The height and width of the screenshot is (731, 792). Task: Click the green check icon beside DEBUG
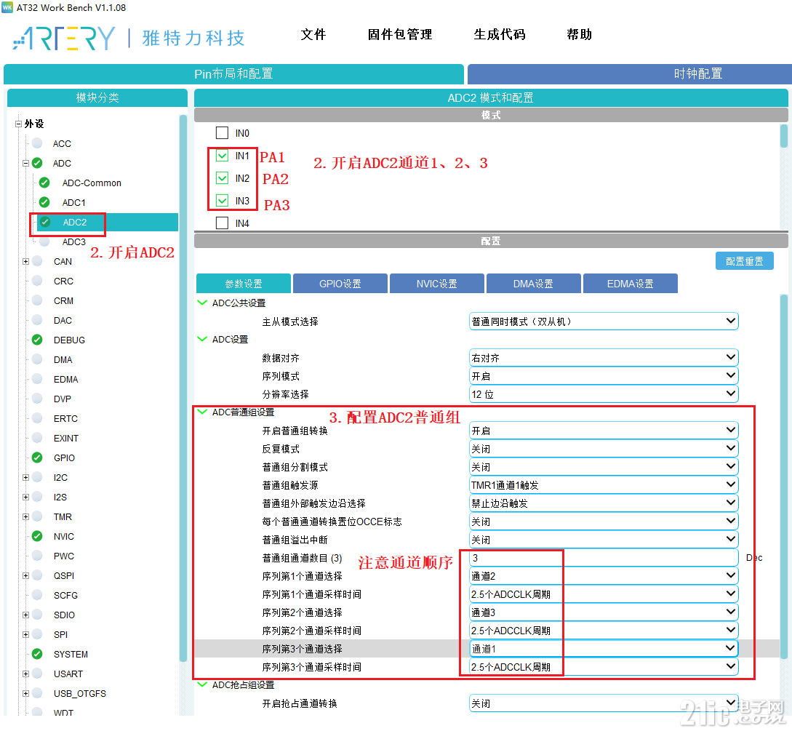(x=37, y=340)
